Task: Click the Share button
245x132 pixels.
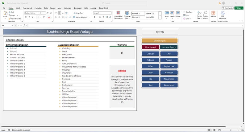Action: click(x=239, y=8)
